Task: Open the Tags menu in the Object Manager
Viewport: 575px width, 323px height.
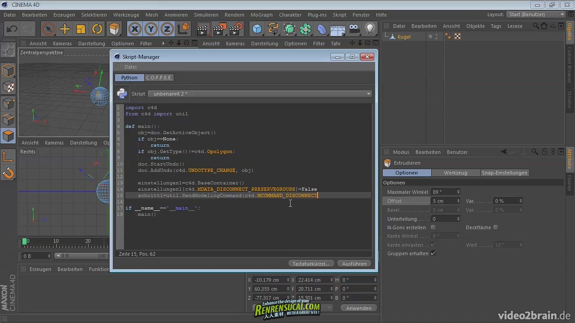Action: [x=496, y=26]
